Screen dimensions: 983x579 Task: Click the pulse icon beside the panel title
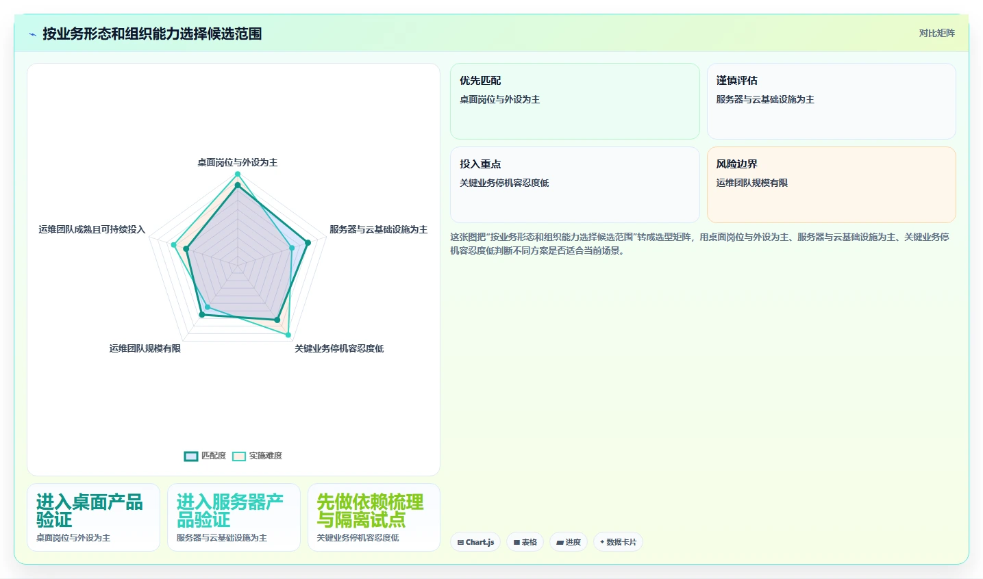point(32,34)
